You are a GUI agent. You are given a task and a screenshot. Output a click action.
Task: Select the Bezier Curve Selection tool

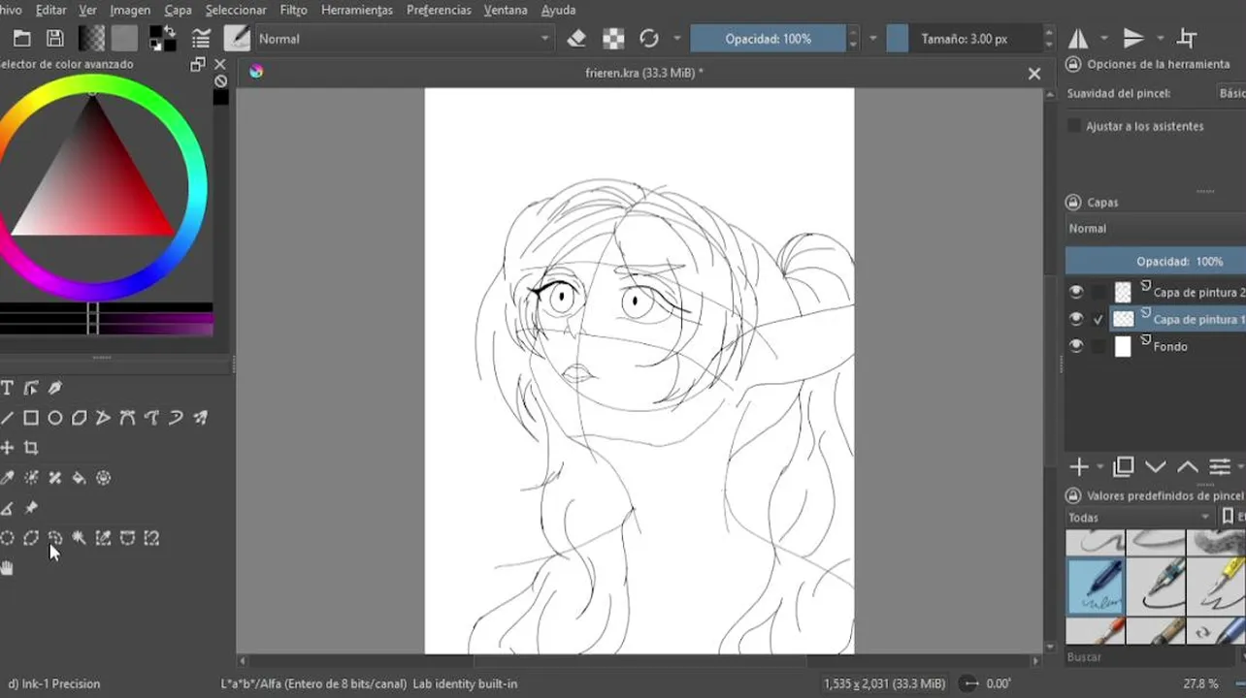click(127, 538)
